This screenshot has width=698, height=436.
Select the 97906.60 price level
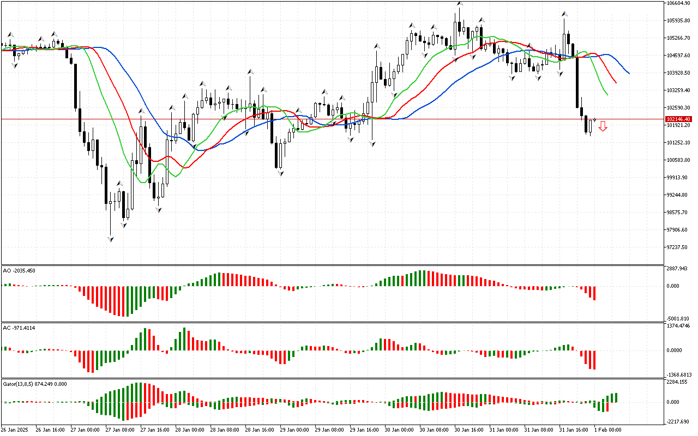point(677,230)
